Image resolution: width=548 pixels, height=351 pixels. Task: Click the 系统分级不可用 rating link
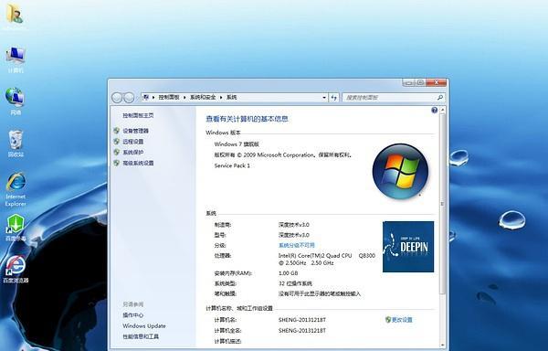[296, 245]
